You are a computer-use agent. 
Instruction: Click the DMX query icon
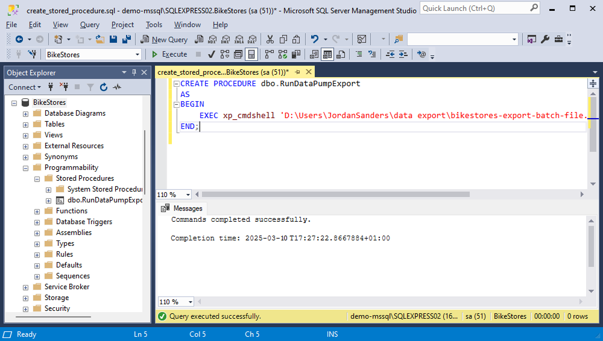coord(226,39)
